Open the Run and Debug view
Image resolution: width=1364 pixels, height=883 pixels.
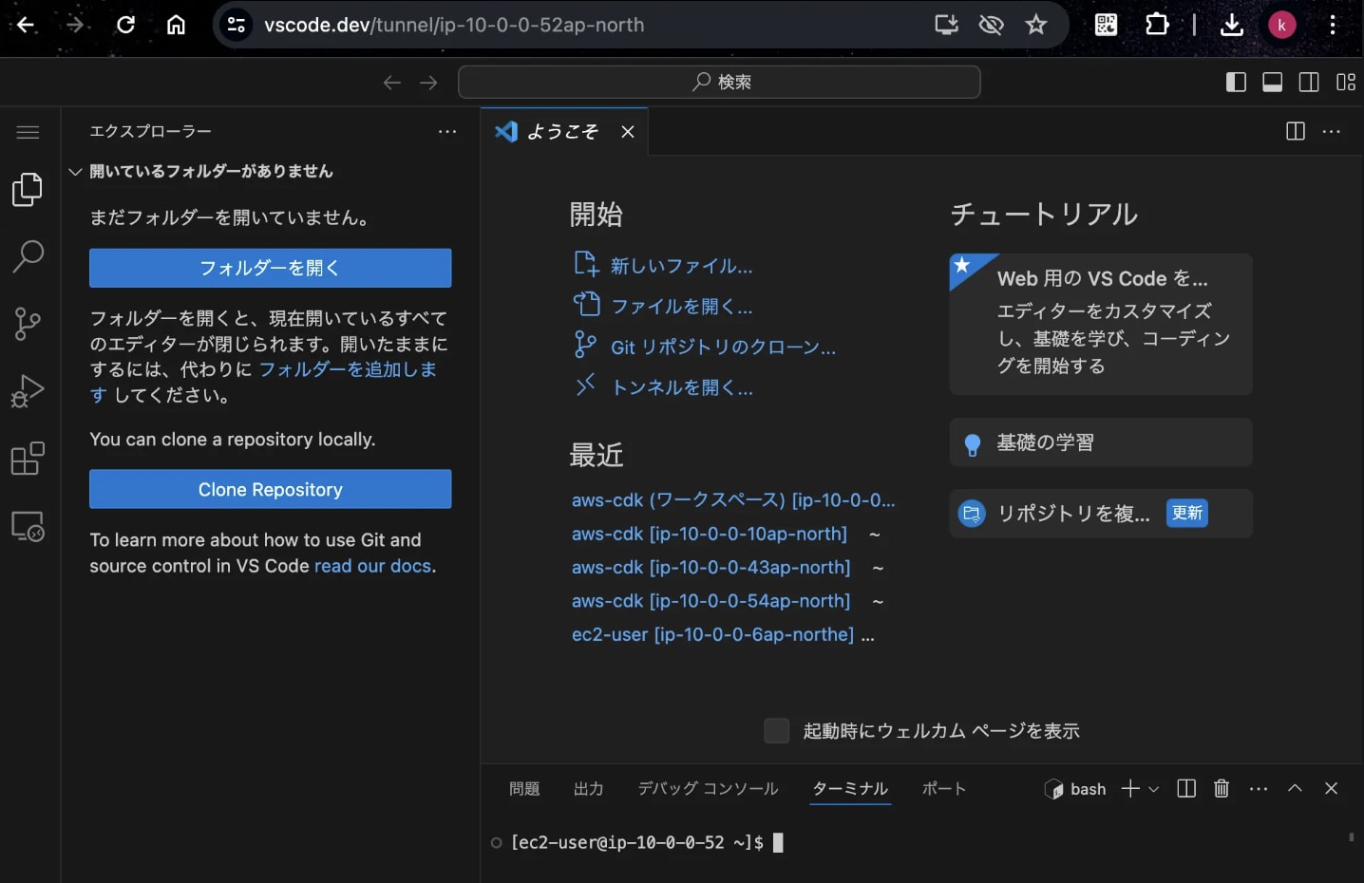(x=28, y=391)
